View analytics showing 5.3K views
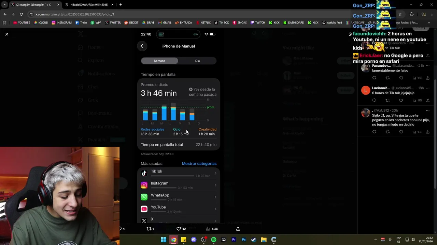This screenshot has width=437, height=245. [x=212, y=229]
